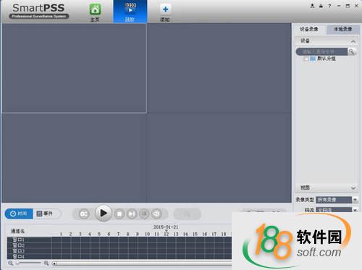Screen dimensions: 362x270
Task: Check the 默认分组 default group checkbox
Action: point(306,59)
